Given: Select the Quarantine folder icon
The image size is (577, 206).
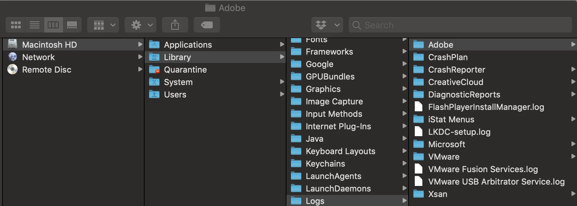Looking at the screenshot, I should coord(154,69).
